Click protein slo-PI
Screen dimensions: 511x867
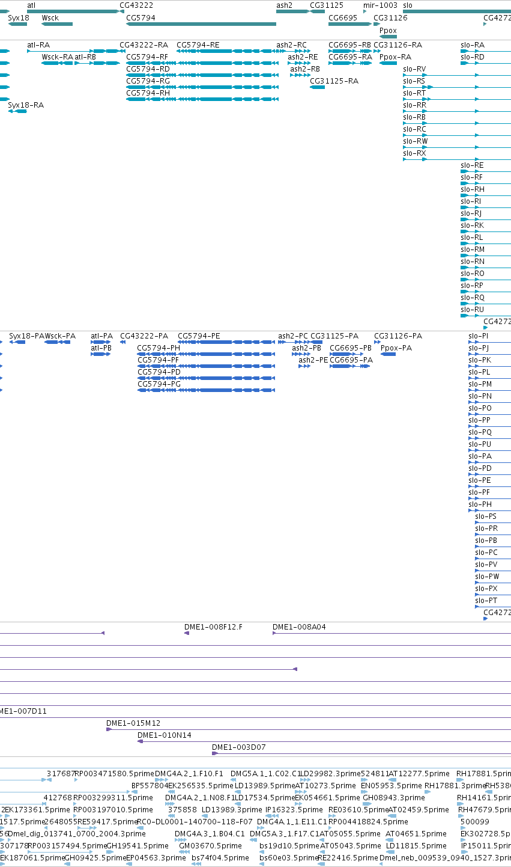[x=478, y=336]
